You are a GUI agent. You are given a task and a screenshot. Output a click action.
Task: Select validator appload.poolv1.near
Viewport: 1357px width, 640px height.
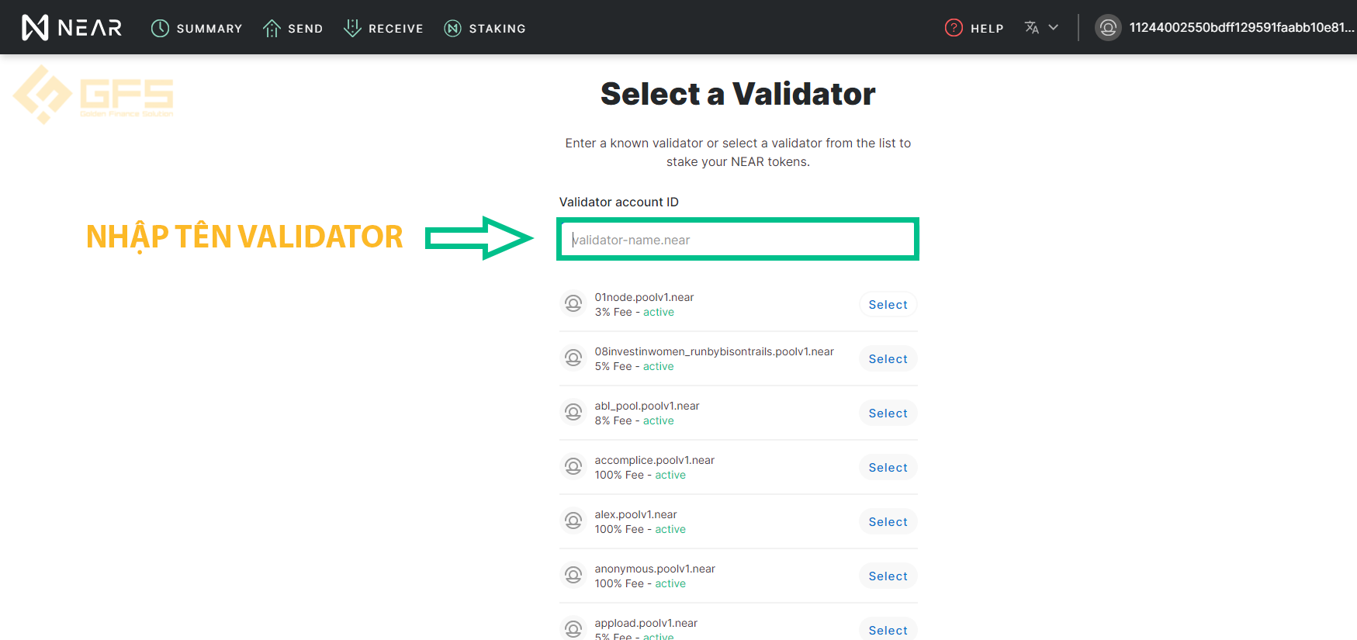pos(888,629)
